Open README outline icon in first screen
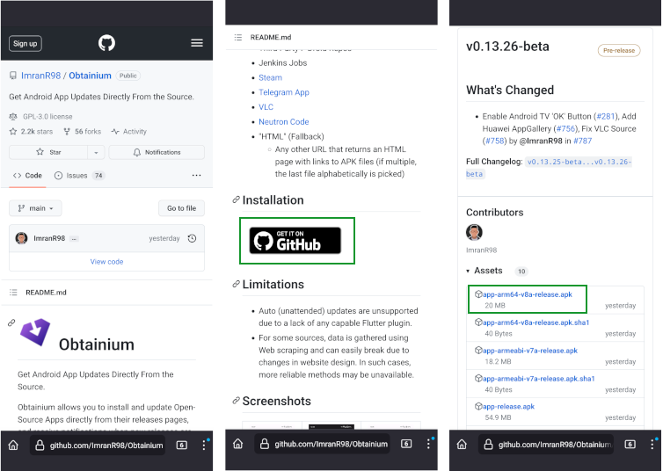Viewport: 663px width, 471px height. pos(13,293)
